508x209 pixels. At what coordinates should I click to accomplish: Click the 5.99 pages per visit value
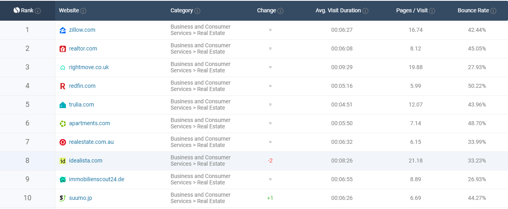[415, 86]
